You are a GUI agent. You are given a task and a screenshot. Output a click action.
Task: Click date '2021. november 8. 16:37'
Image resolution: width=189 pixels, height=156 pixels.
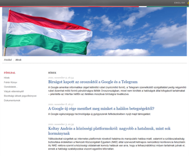(61, 104)
